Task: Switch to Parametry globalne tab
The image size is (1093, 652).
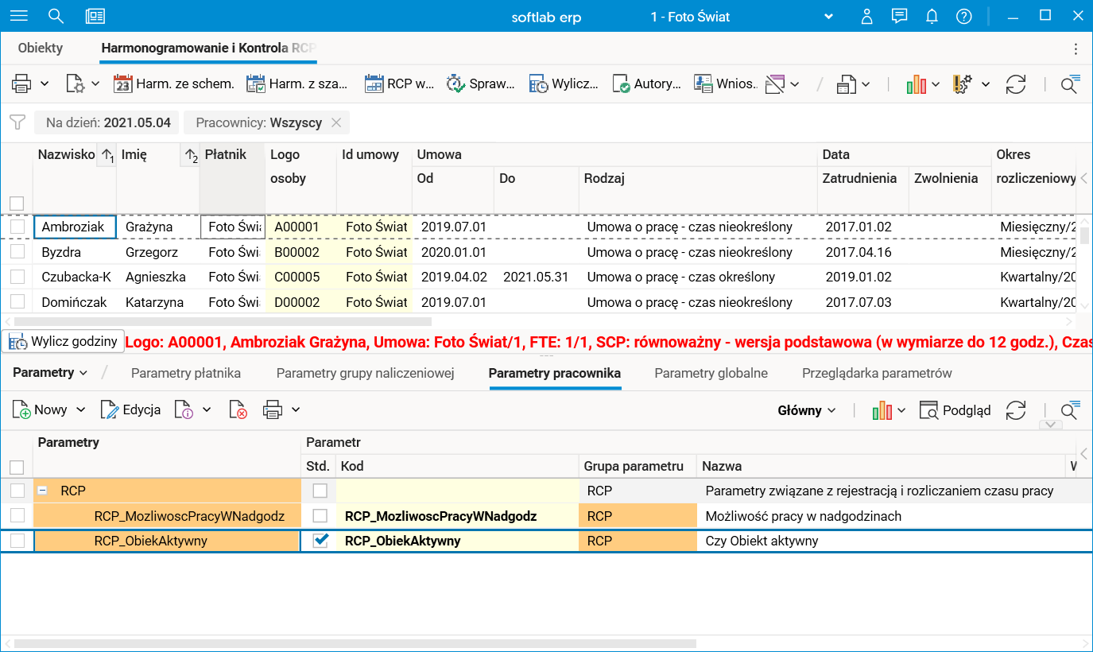Action: click(711, 373)
